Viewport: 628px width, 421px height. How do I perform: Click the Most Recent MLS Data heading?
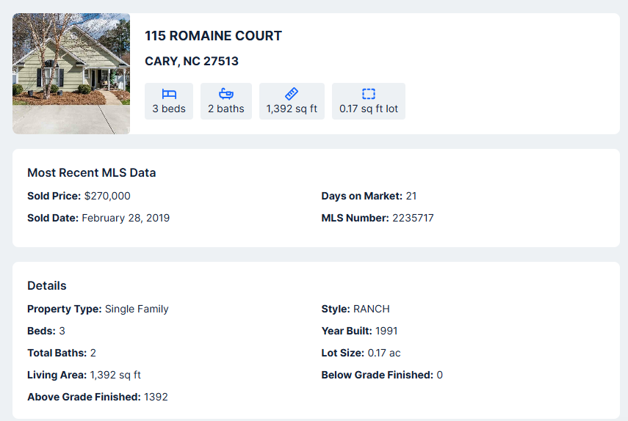tap(91, 172)
